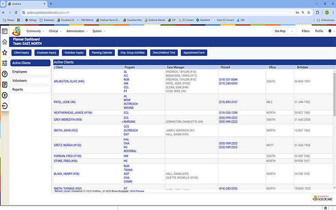This screenshot has height=210, width=336.
Task: Click the Client Inquiry button
Action: tap(21, 53)
